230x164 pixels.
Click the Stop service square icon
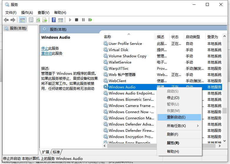(x=77, y=20)
